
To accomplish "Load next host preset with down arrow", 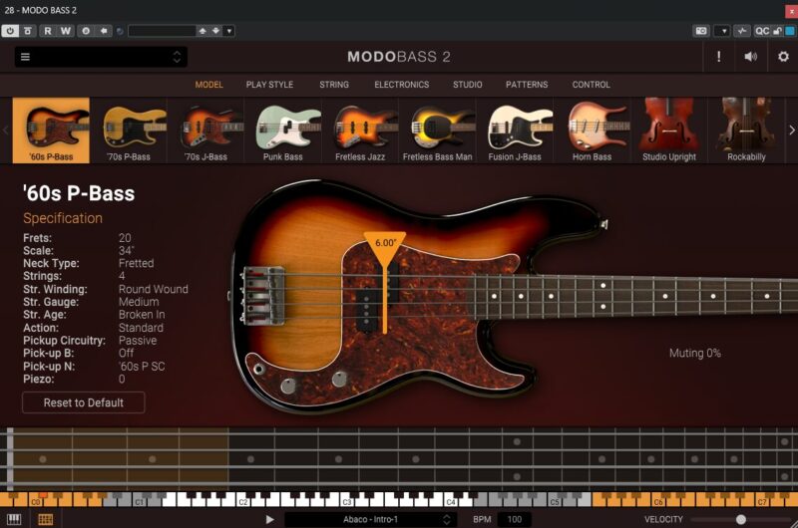I will point(215,31).
